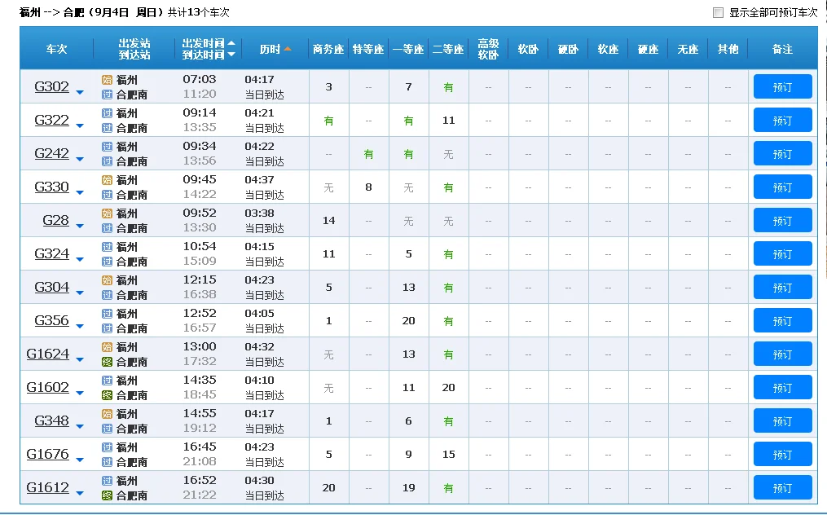Click the 终 terminus icon beside G1602's 合肥南
This screenshot has width=827, height=515.
(107, 394)
